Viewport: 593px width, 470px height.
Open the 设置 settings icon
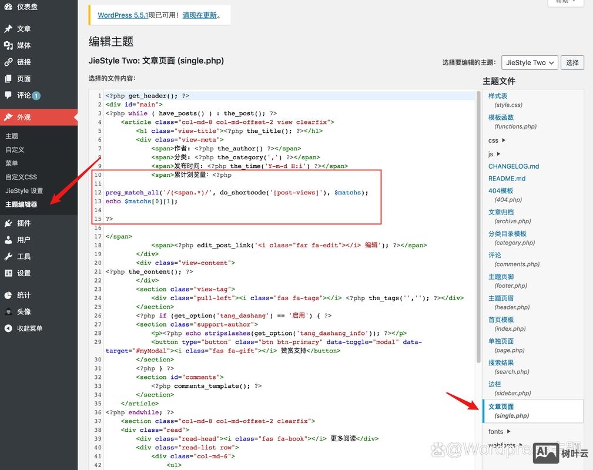click(x=8, y=273)
